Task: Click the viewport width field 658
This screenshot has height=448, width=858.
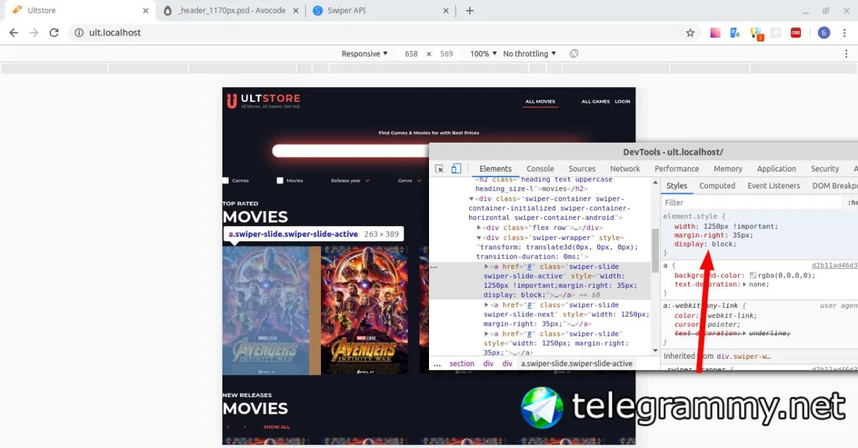Action: (411, 54)
